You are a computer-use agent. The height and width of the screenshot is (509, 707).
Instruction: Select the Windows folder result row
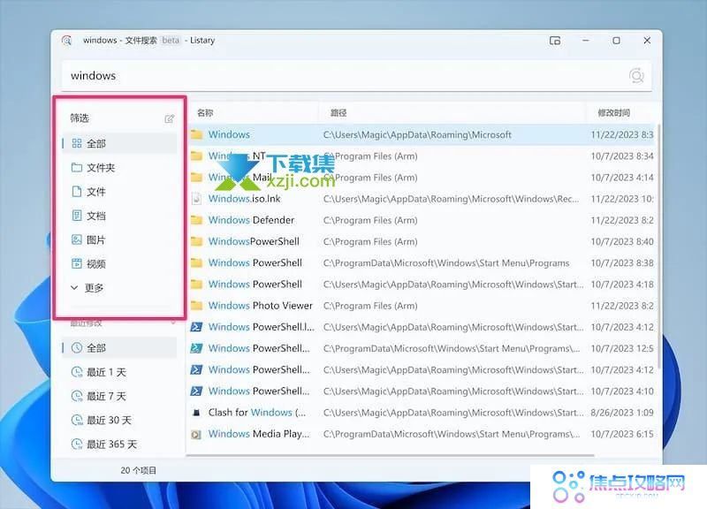coord(422,134)
